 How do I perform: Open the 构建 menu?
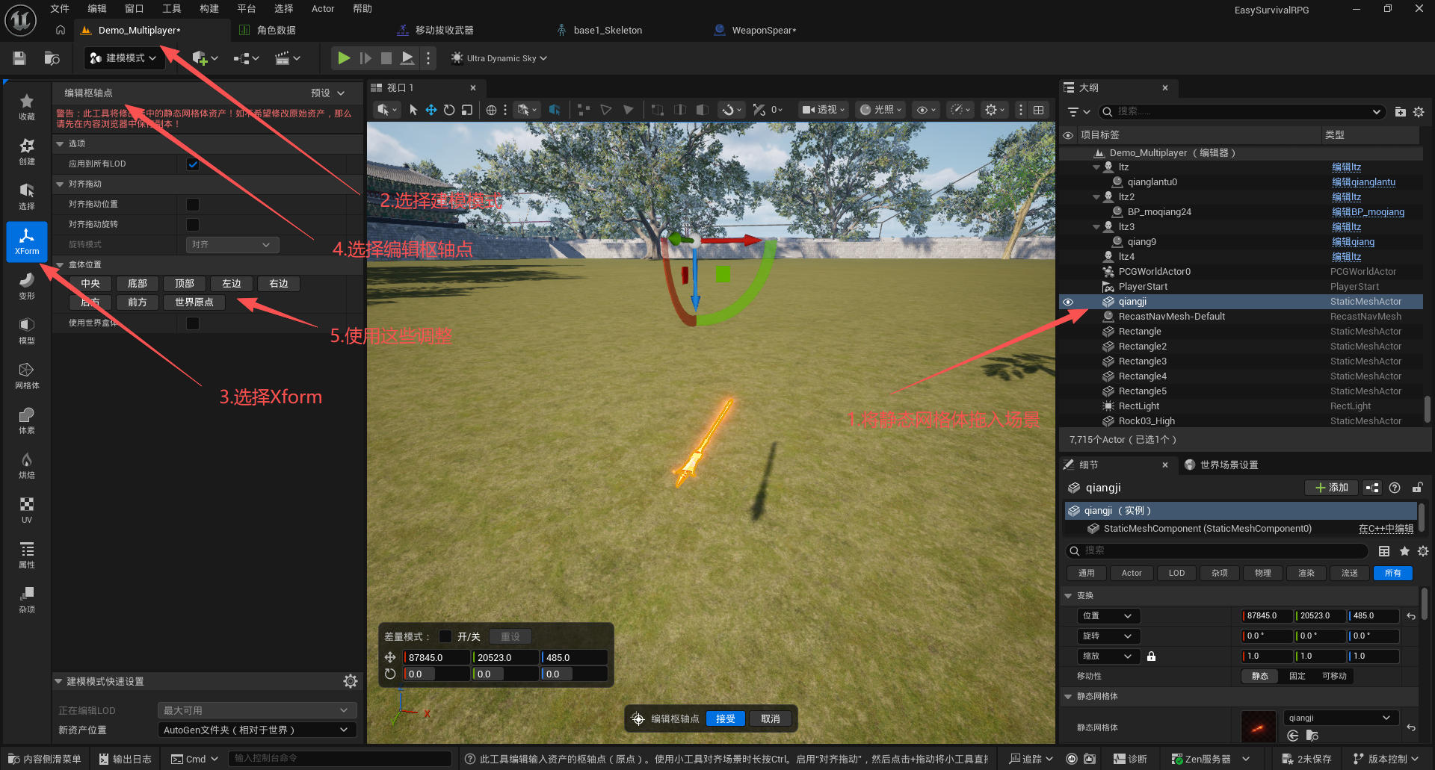click(209, 9)
